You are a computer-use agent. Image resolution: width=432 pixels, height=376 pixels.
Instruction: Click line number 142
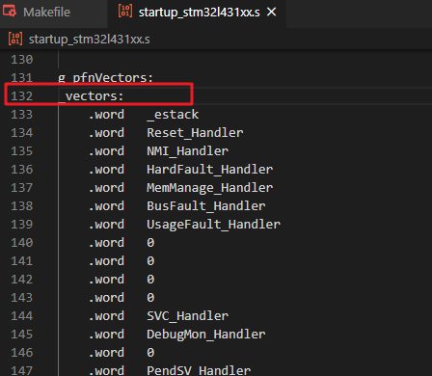pos(22,280)
